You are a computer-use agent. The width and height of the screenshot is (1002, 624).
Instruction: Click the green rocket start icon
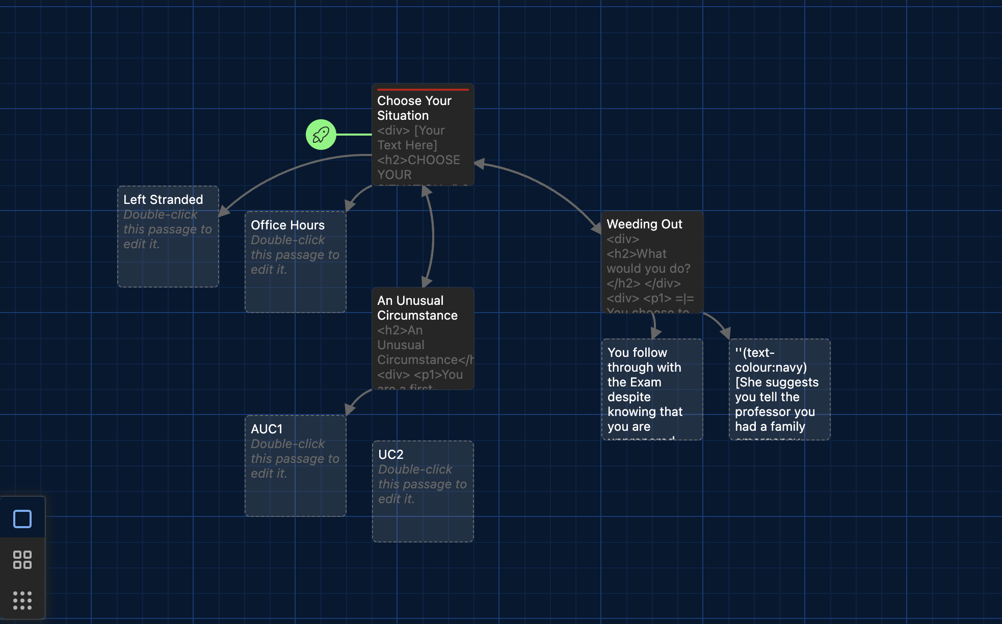tap(321, 135)
